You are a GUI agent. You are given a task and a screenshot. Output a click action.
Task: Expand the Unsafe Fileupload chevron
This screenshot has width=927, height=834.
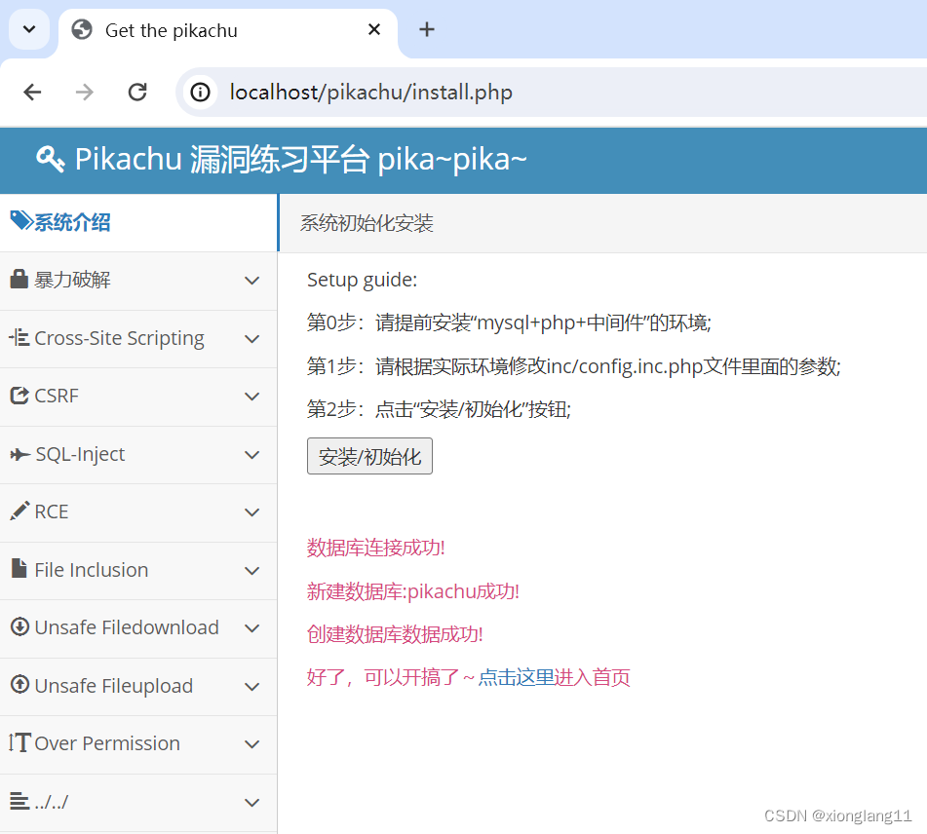(x=252, y=686)
